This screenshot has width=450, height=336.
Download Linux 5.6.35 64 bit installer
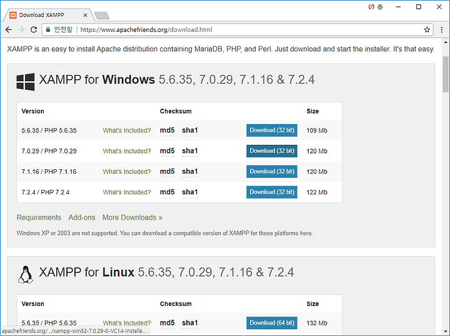(272, 323)
